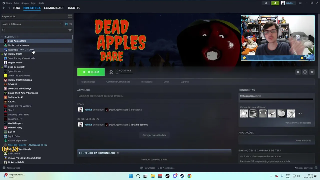The image size is (320, 180).
Task: Click the community content help question mark
Action: (x=118, y=153)
